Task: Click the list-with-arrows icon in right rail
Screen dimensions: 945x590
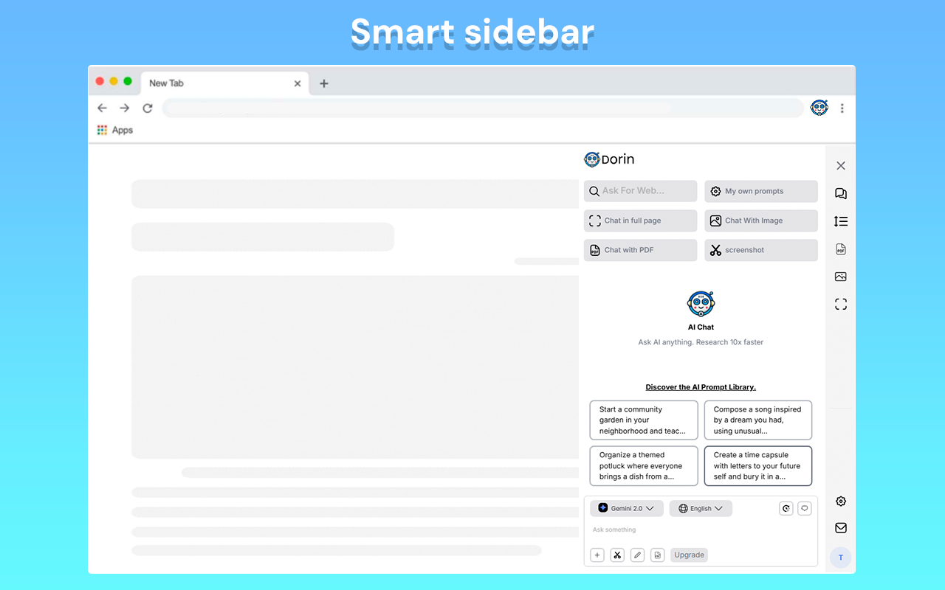Action: pyautogui.click(x=841, y=221)
